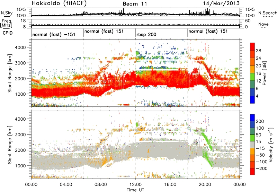Click the '1000' tick on the power panel
This screenshot has height=192, width=277.
[x=20, y=94]
